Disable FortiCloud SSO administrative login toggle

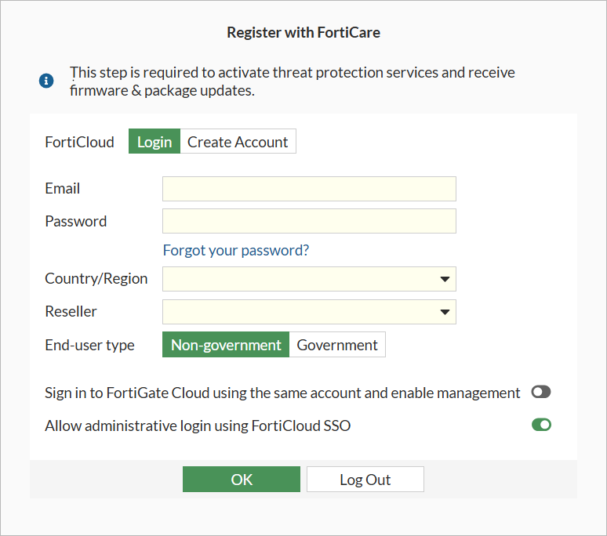[541, 425]
